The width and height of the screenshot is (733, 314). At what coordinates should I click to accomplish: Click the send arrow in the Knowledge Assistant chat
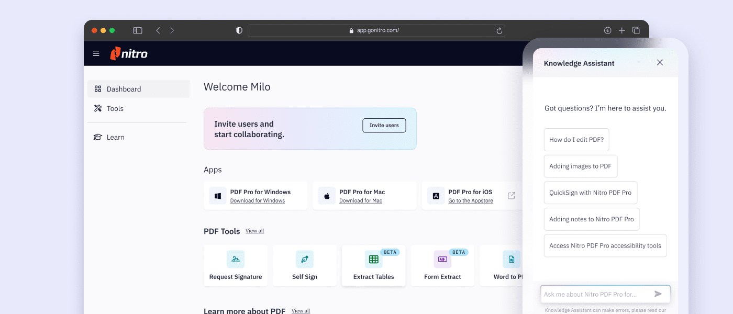click(x=659, y=294)
